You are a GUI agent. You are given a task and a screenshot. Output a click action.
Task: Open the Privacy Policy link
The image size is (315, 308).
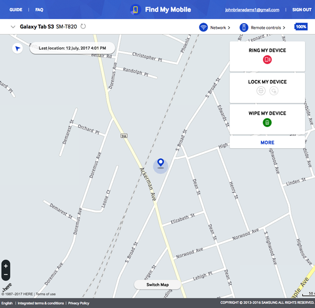79,303
